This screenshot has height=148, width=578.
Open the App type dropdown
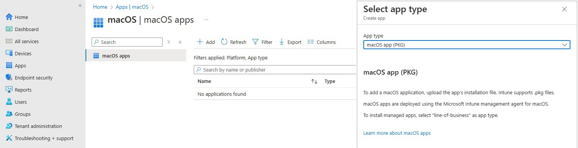coord(467,45)
